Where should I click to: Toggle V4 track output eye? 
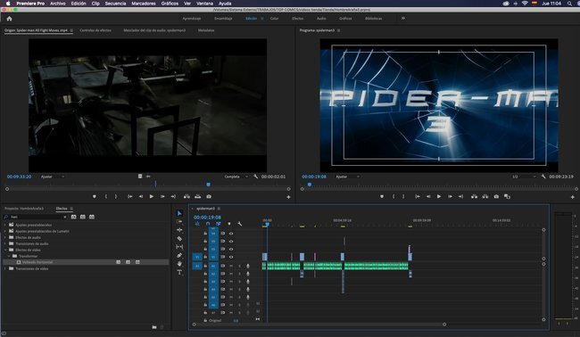[231, 234]
